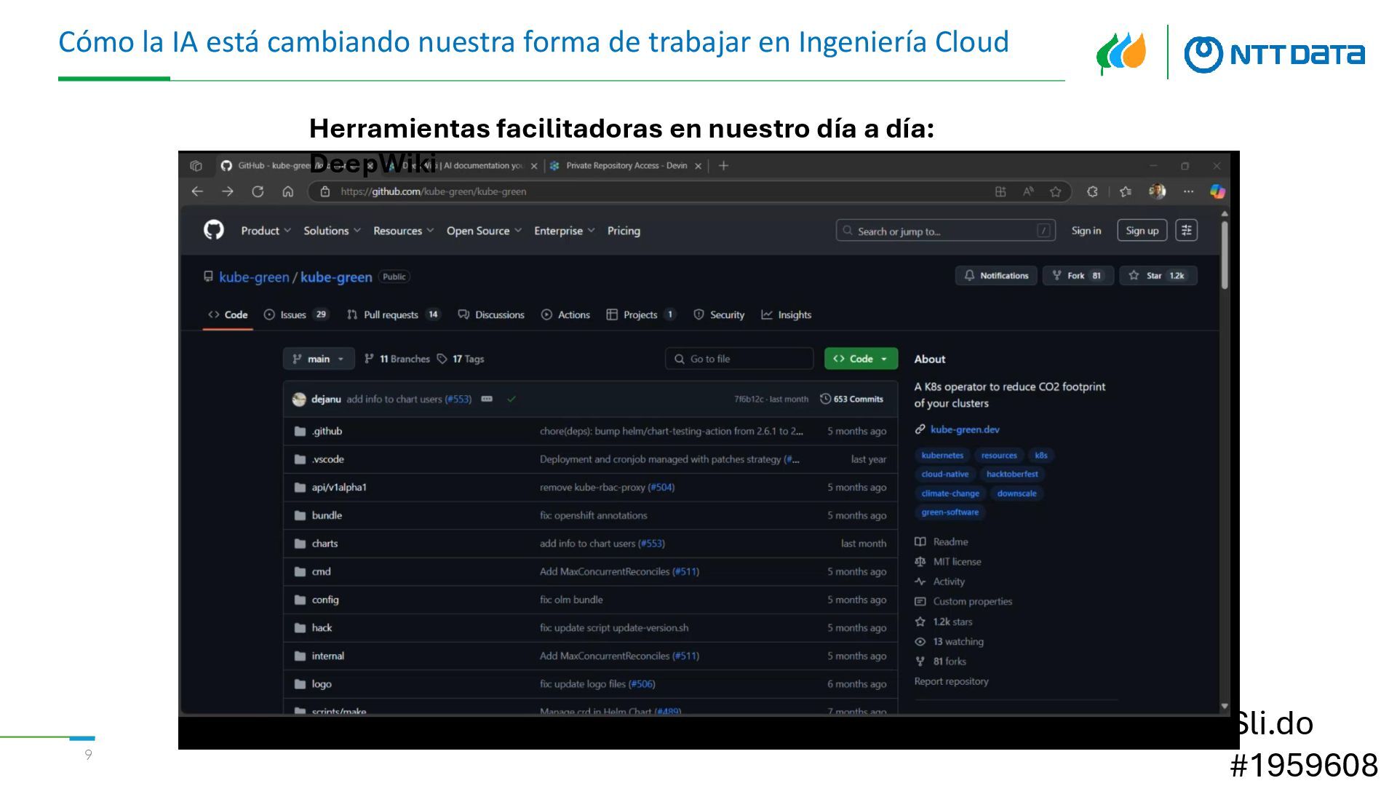Open the kube-green owner link
This screenshot has height=786, width=1397.
coord(254,277)
